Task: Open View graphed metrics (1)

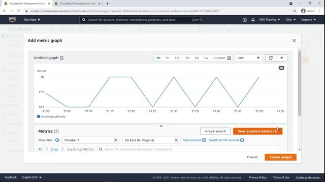Action: 257,131
